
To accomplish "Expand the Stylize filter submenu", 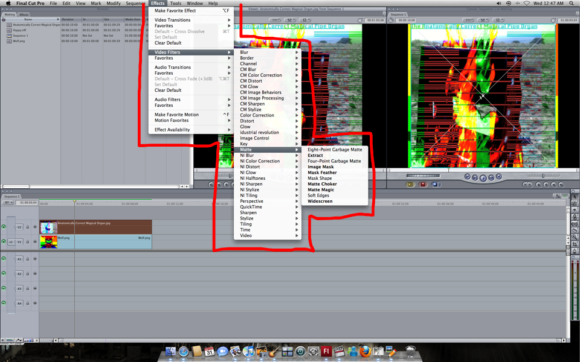I will pos(267,218).
